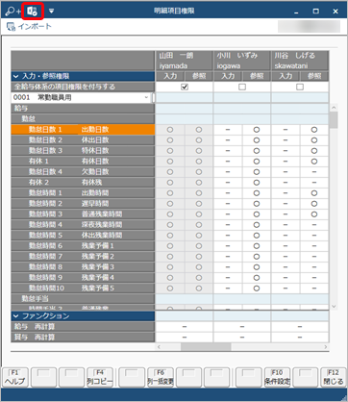
Task: Click the 入力 sub-header under iogawa
Action: pyautogui.click(x=228, y=76)
